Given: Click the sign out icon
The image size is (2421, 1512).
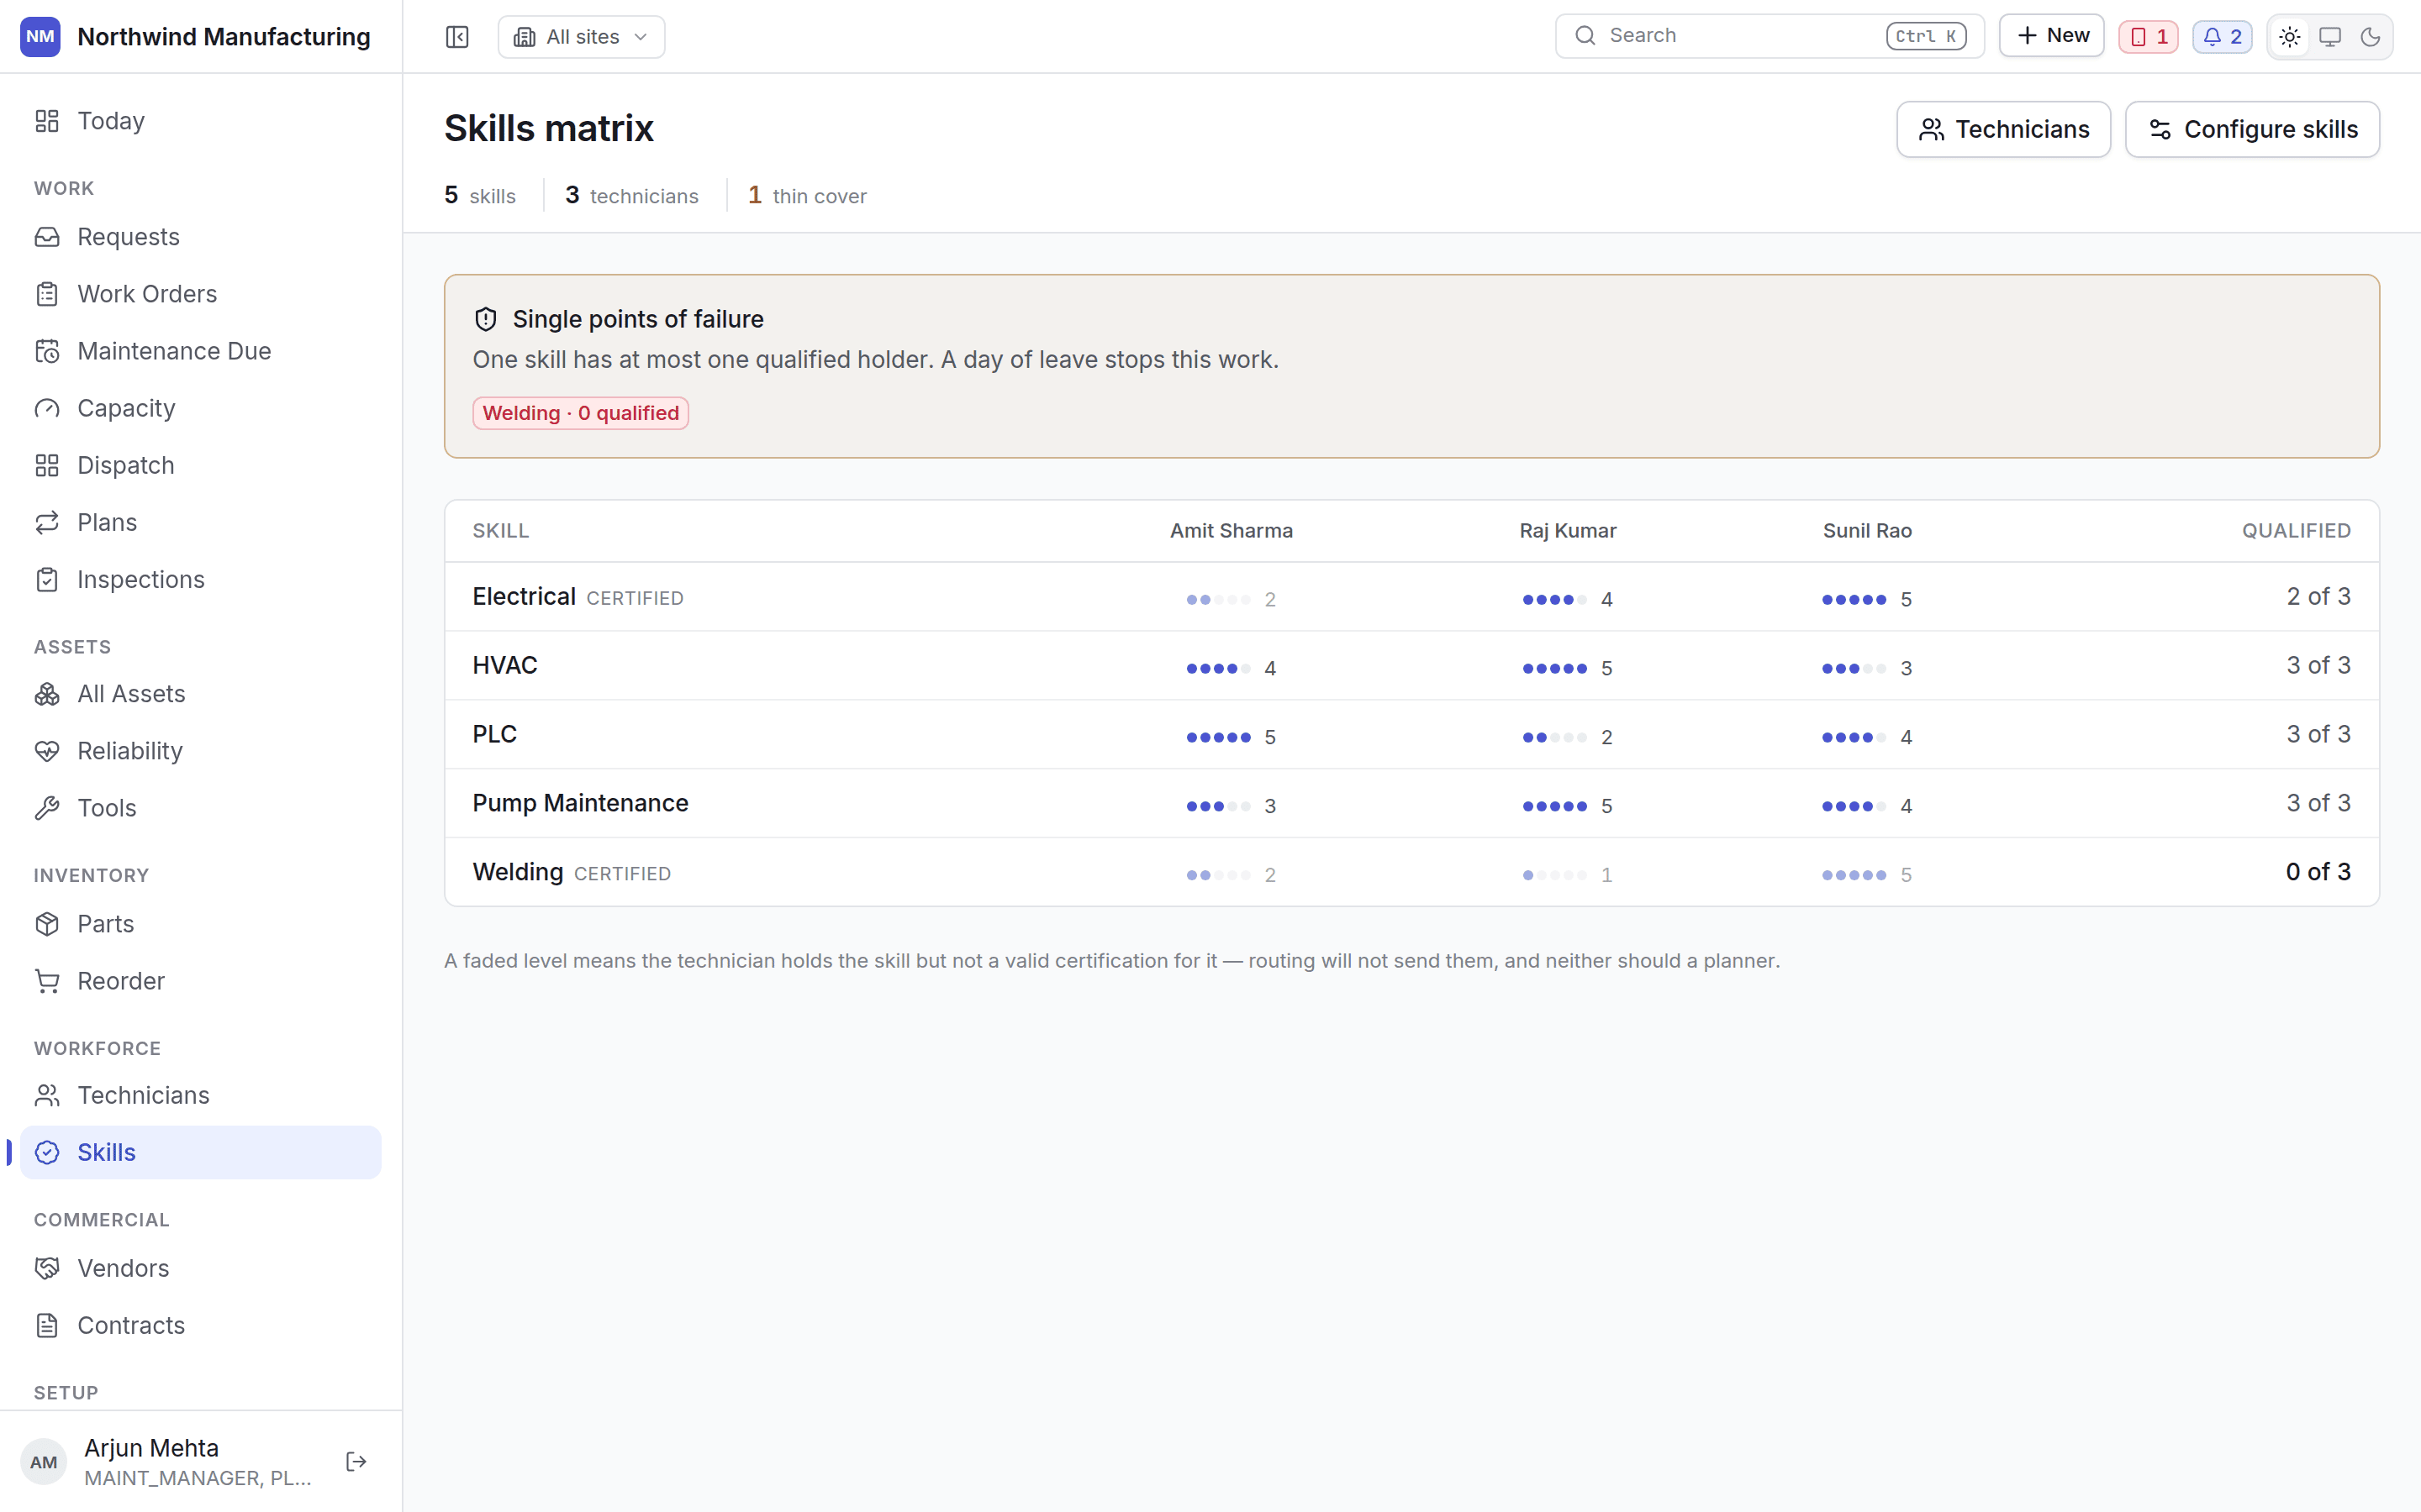Looking at the screenshot, I should point(356,1462).
